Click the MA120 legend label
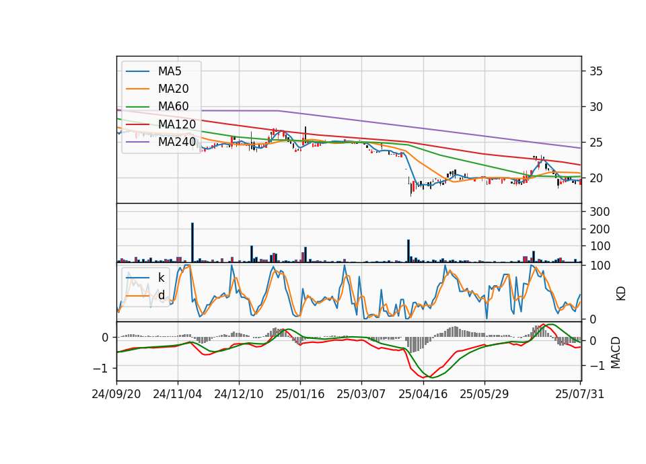 click(x=177, y=124)
